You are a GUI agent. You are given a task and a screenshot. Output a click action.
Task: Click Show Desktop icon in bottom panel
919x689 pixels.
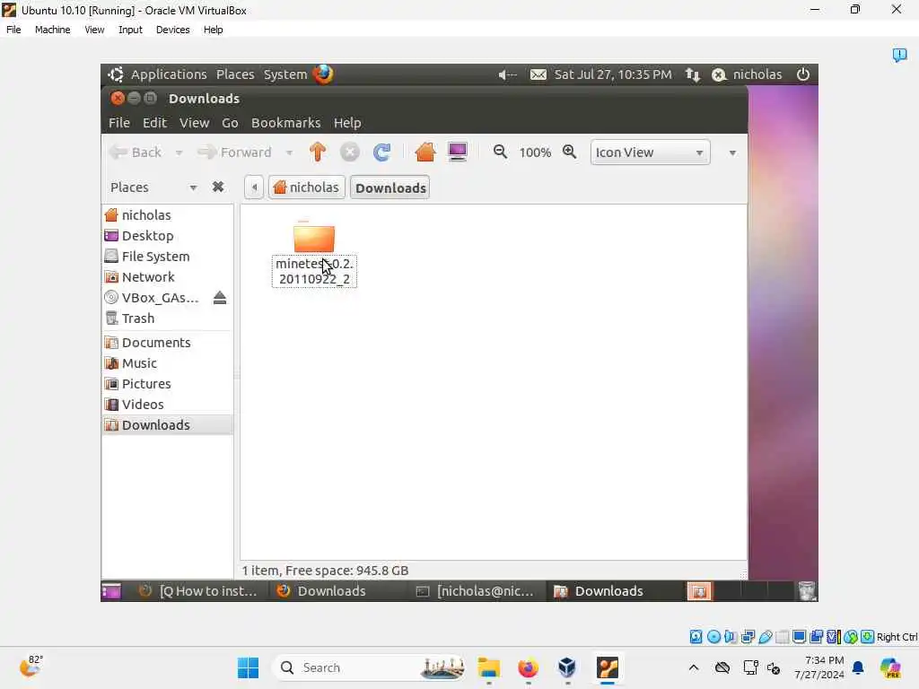(110, 591)
